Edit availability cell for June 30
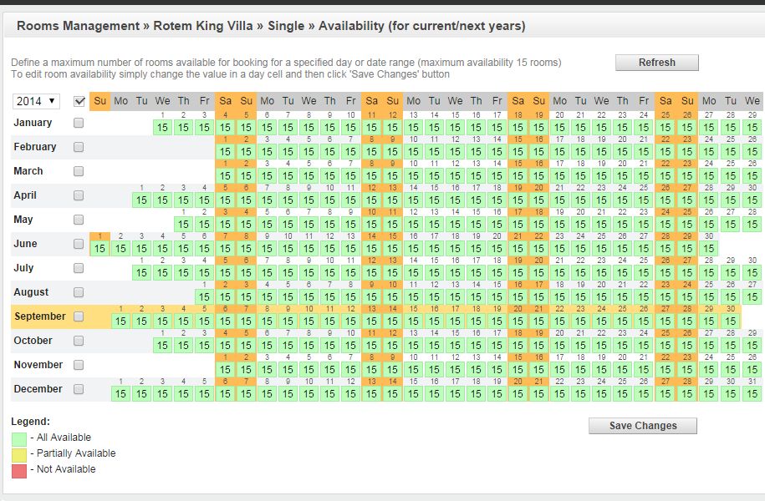The height and width of the screenshot is (501, 765). click(x=709, y=249)
